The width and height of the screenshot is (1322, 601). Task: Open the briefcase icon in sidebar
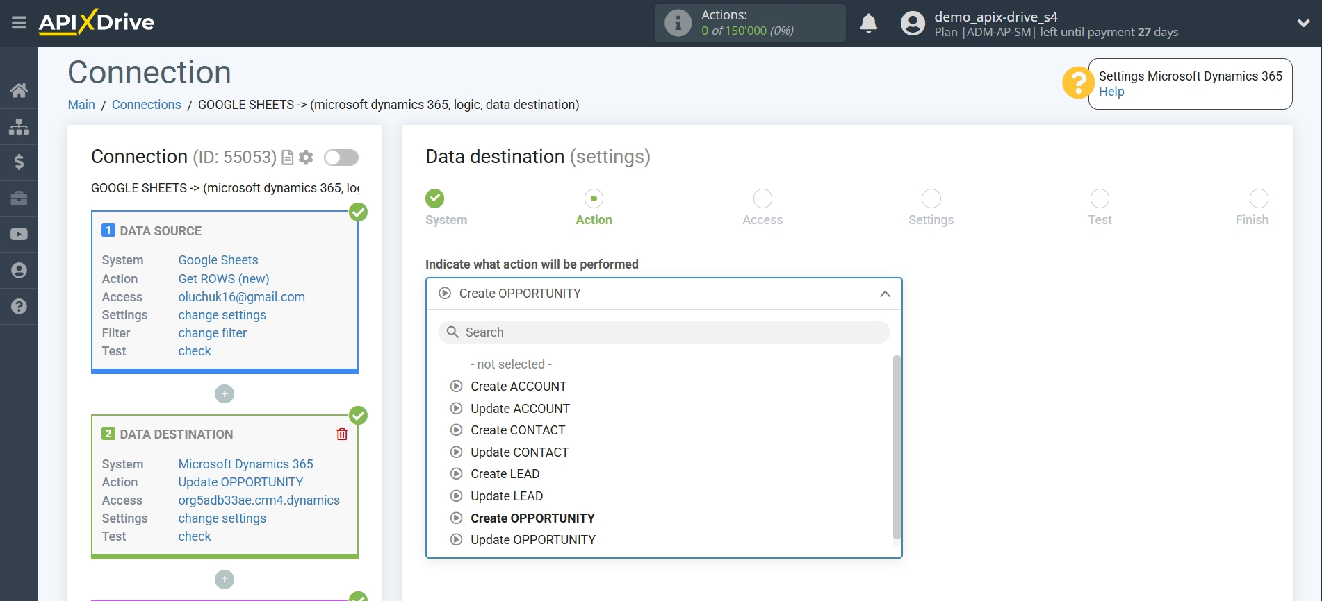click(19, 198)
